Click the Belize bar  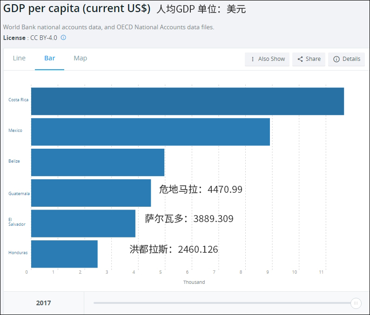[98, 162]
